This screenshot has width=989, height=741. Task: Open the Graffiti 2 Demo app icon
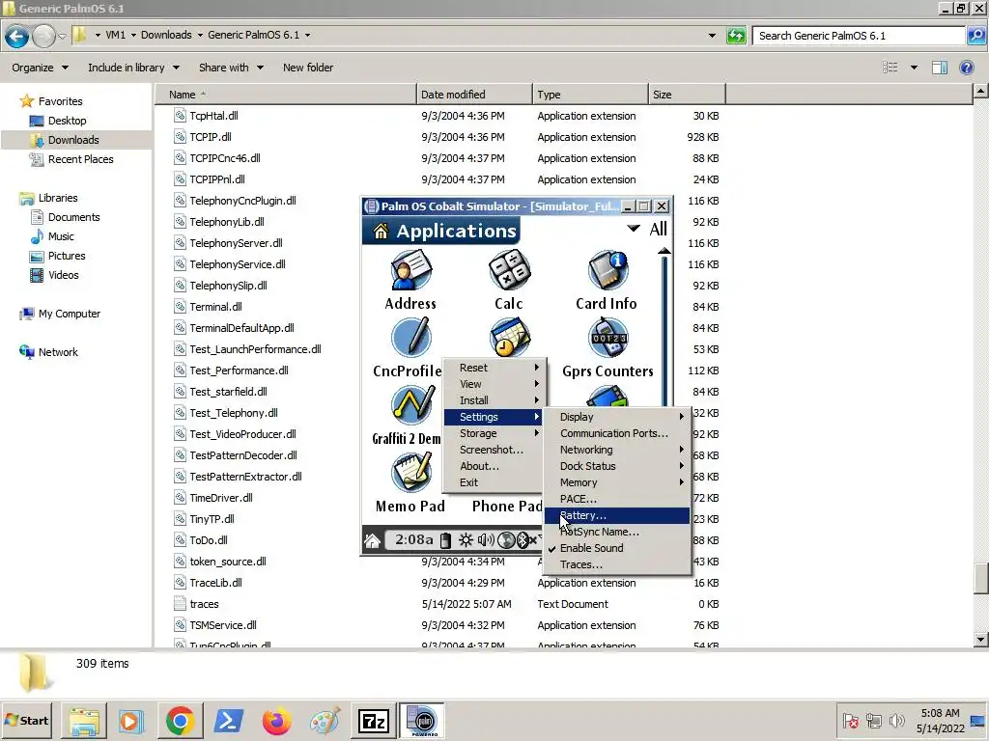pyautogui.click(x=411, y=405)
